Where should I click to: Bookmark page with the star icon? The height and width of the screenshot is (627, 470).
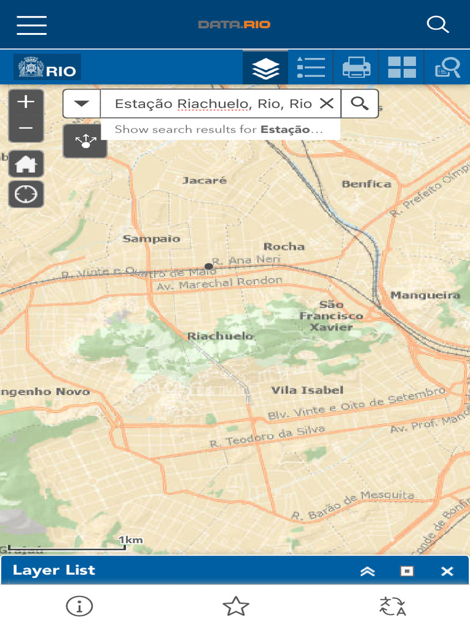pos(236,606)
